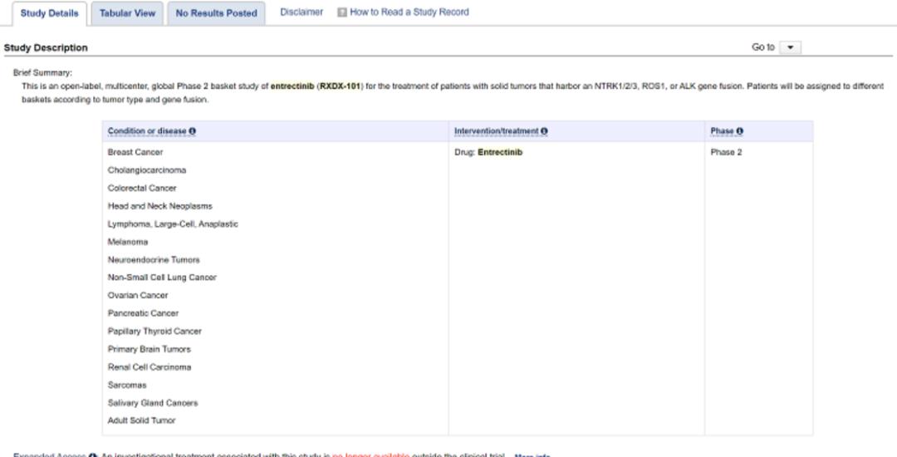Click the icon before How to Read a Study Record
897x457 pixels.
click(341, 12)
